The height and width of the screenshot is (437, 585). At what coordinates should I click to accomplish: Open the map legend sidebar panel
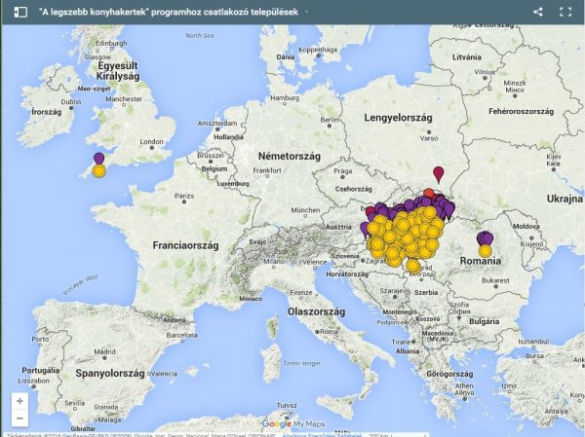(20, 12)
